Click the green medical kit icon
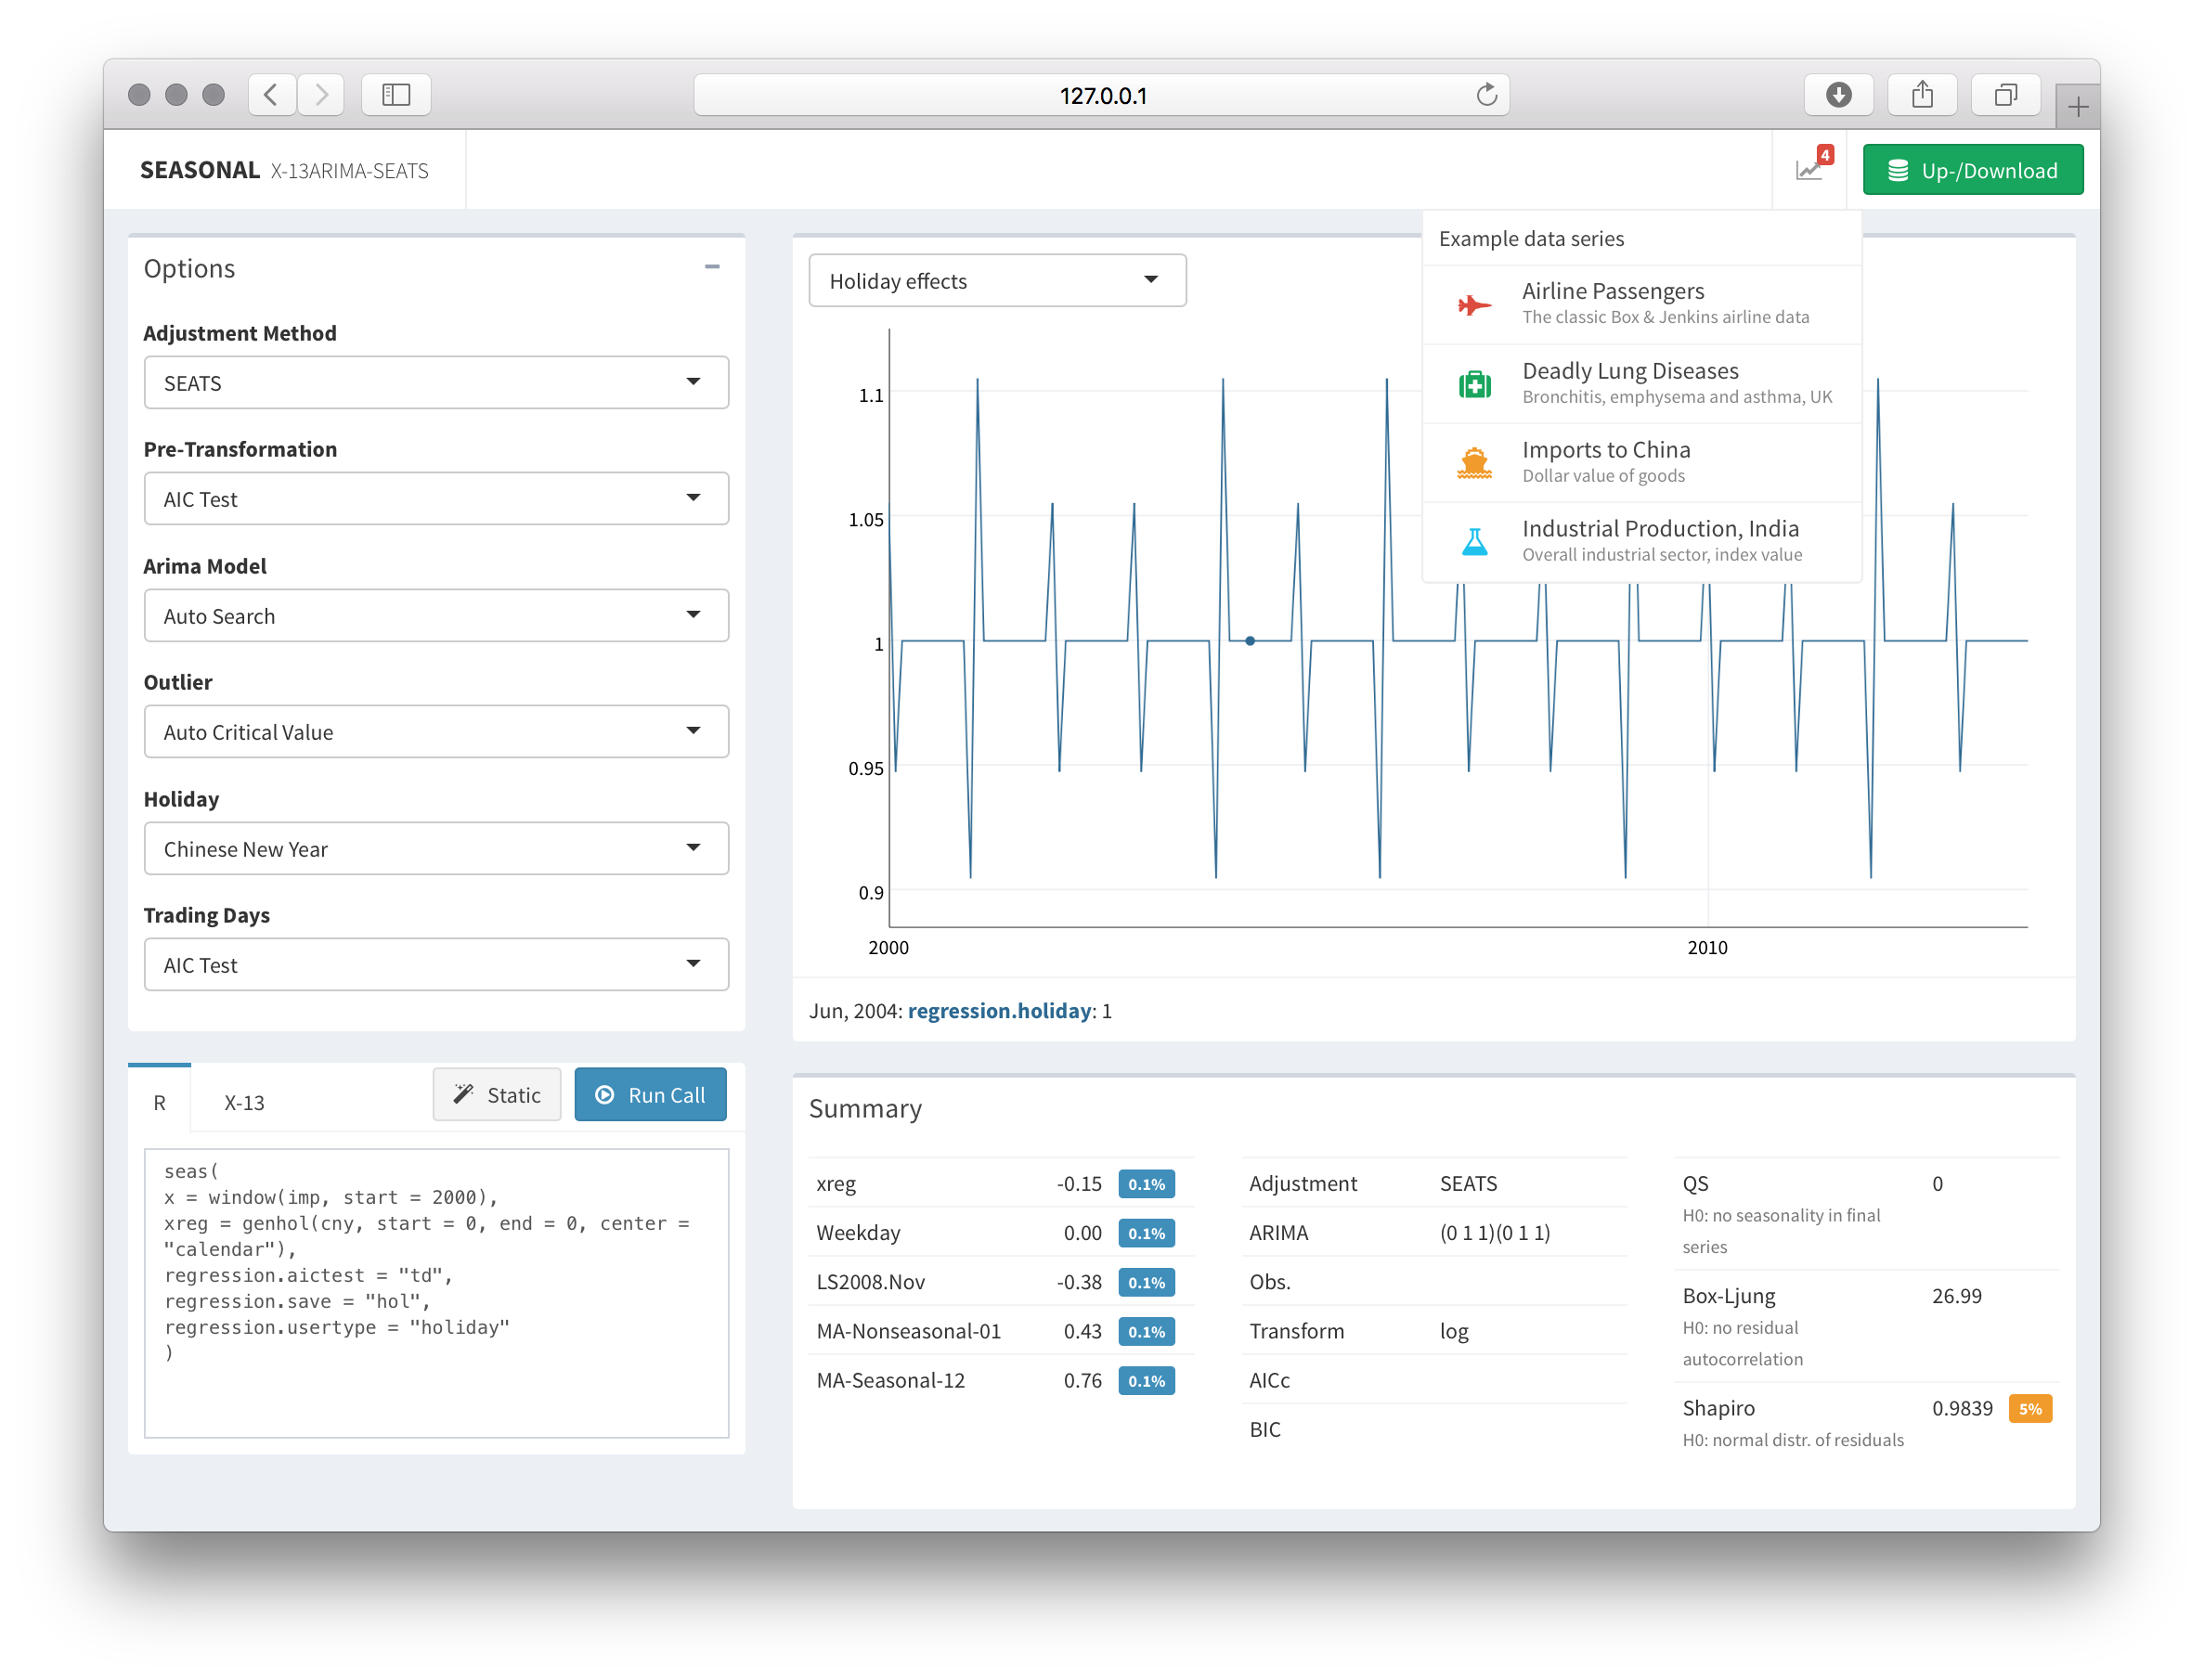 (1474, 384)
